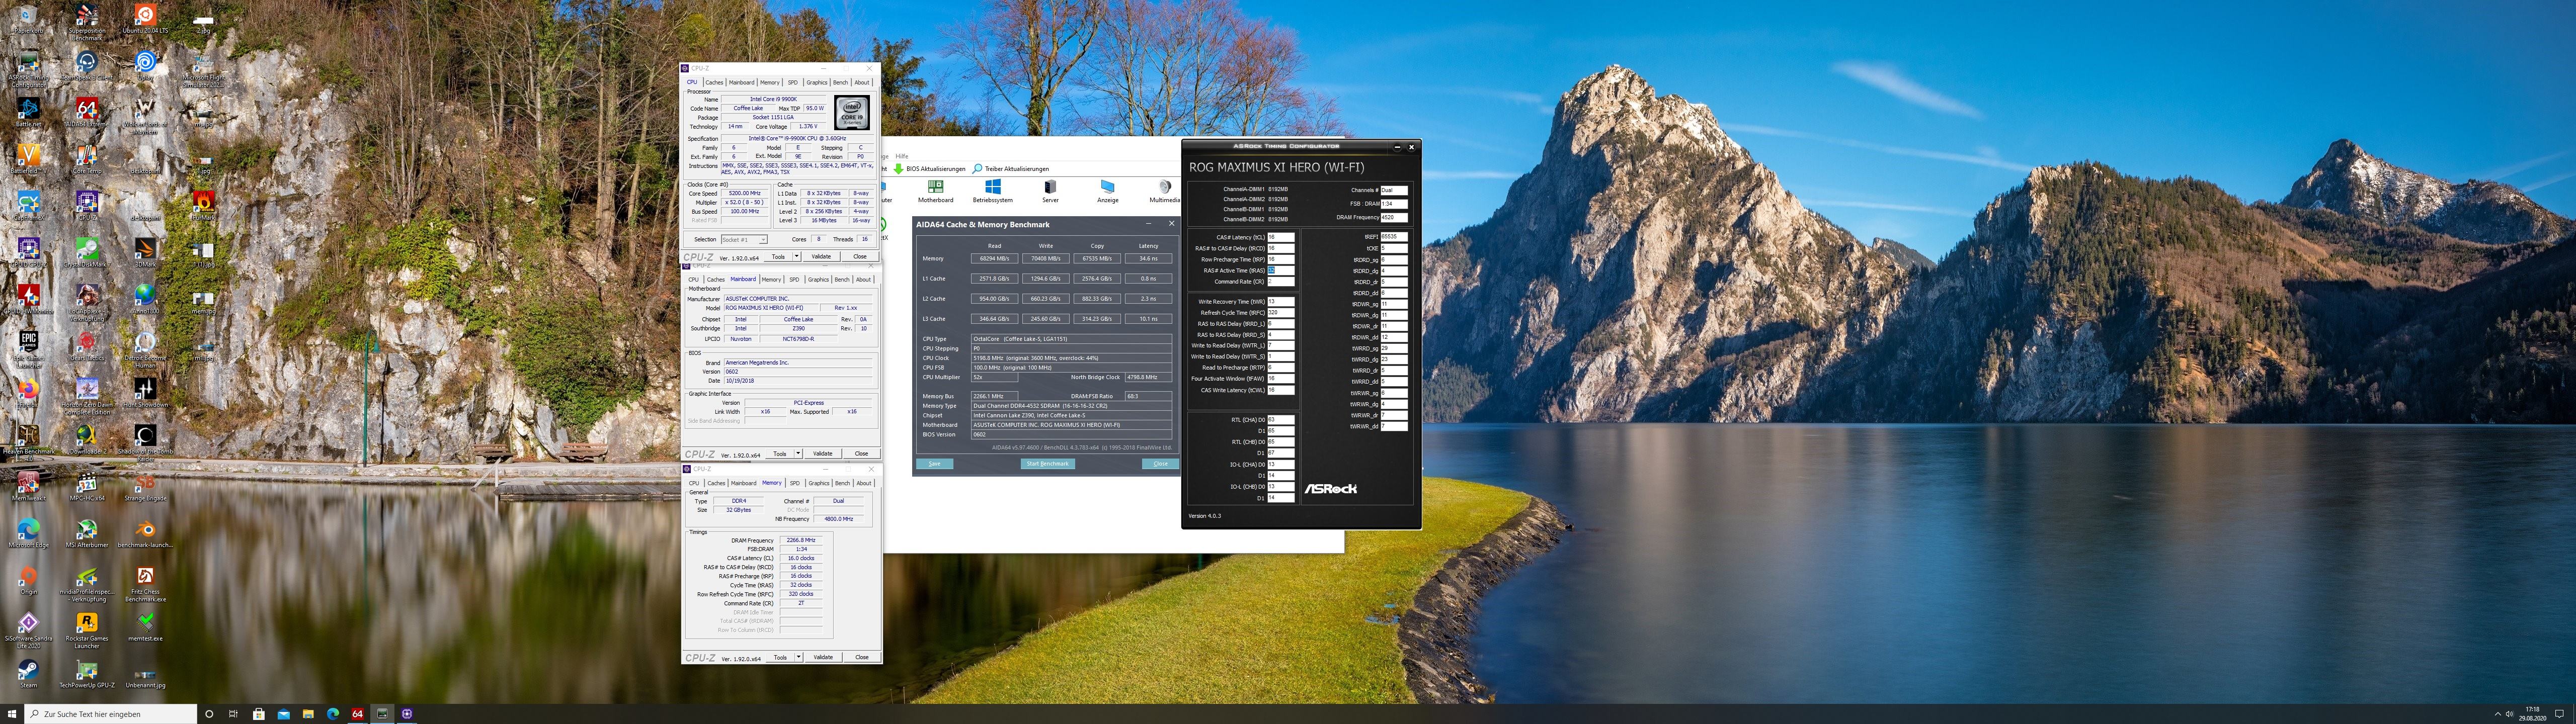The image size is (2576, 724).
Task: Launch Core Temp from the desktop
Action: pyautogui.click(x=87, y=159)
